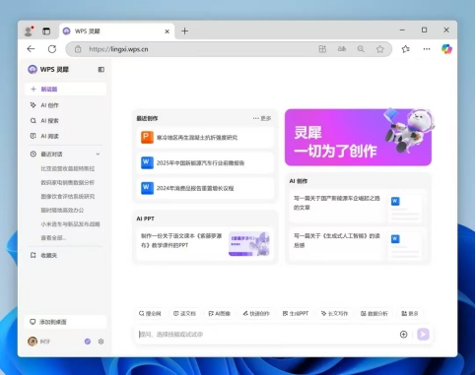
Task: Click the circled plus attachment icon
Action: coord(403,335)
